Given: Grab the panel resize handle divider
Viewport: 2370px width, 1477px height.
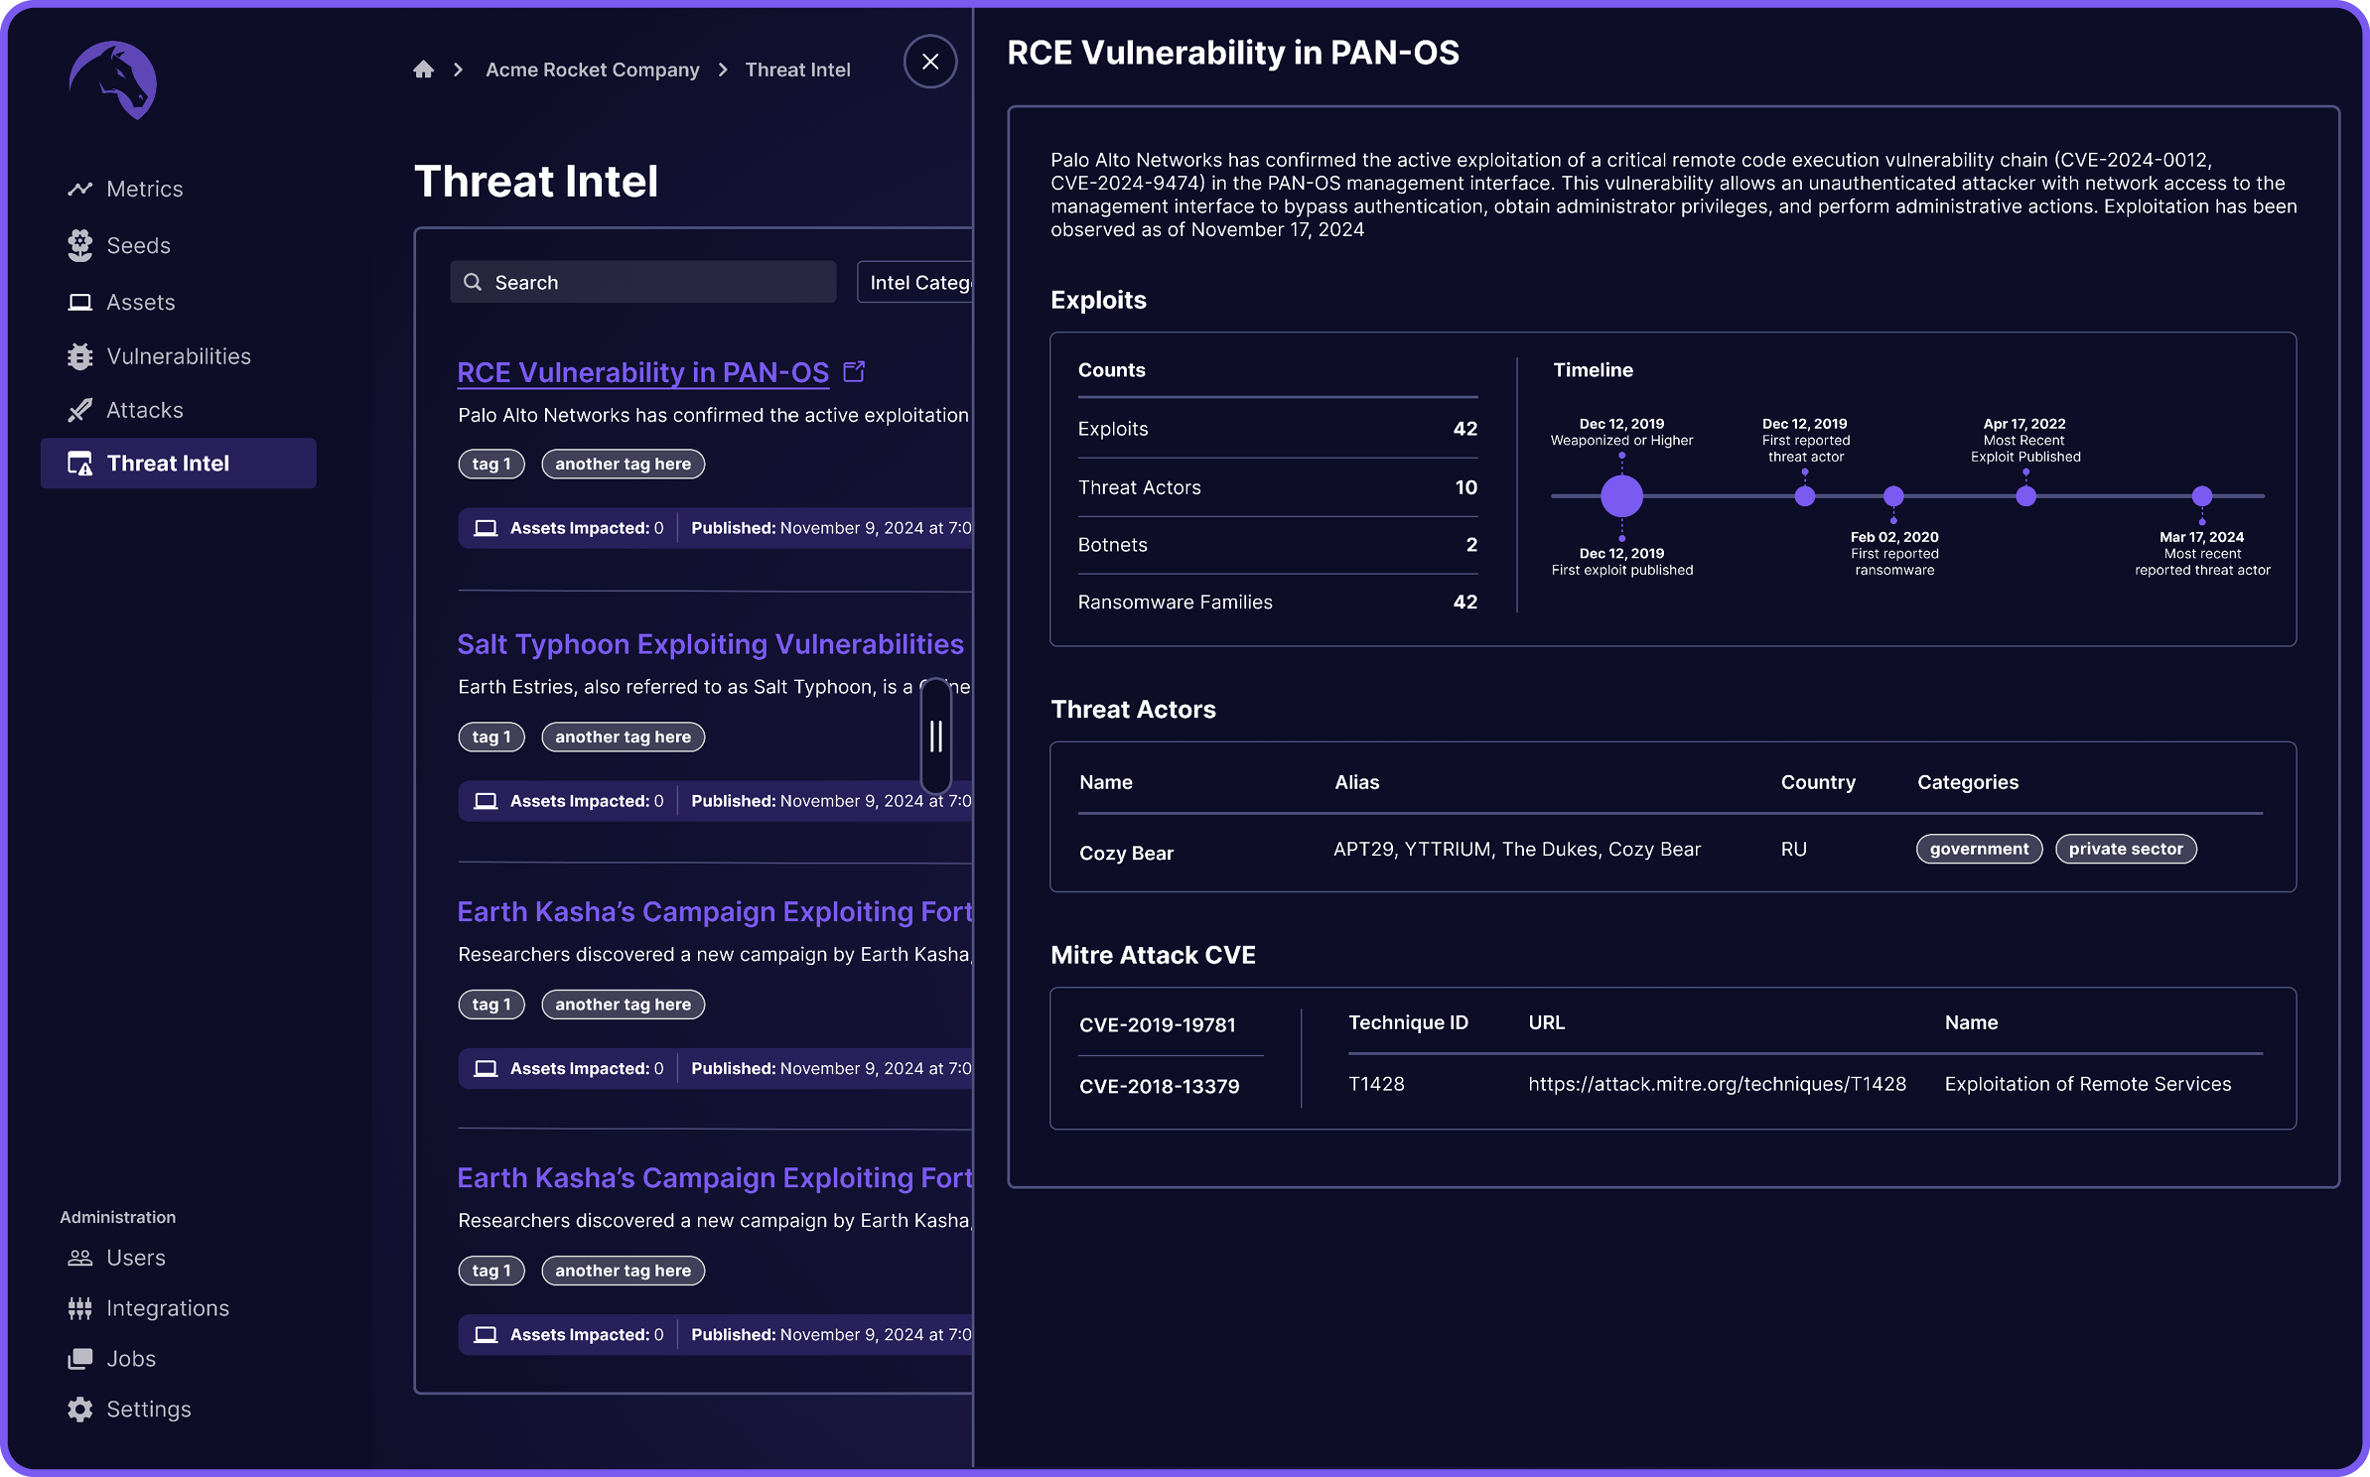Looking at the screenshot, I should 936,737.
